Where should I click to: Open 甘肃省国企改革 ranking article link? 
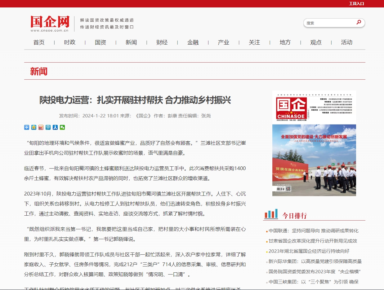click(313, 241)
